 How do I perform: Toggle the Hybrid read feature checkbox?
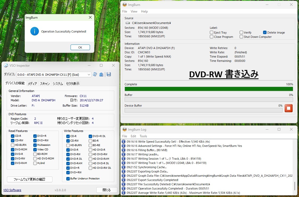(x=35, y=163)
